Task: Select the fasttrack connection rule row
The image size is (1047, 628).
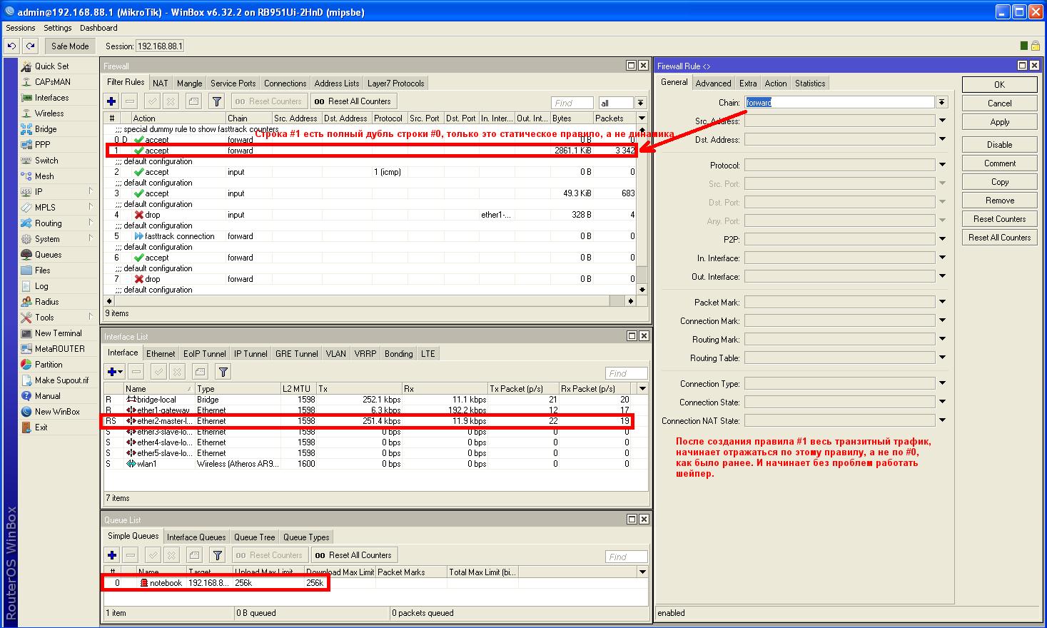Action: click(370, 236)
